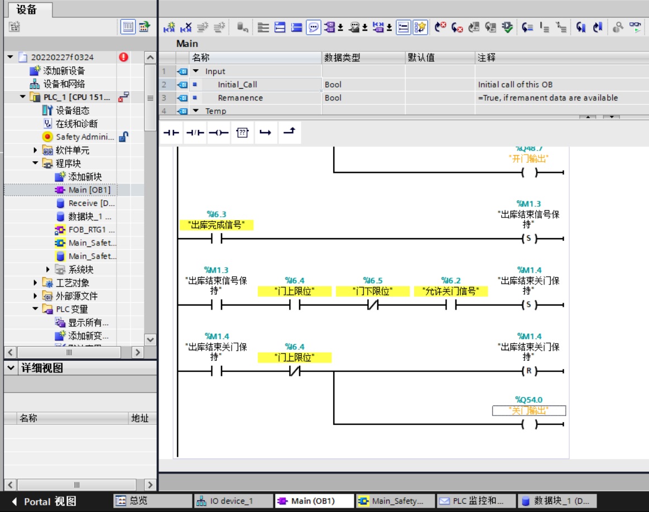This screenshot has height=512, width=649.
Task: Switch to the IO device_1 tab
Action: tap(233, 501)
